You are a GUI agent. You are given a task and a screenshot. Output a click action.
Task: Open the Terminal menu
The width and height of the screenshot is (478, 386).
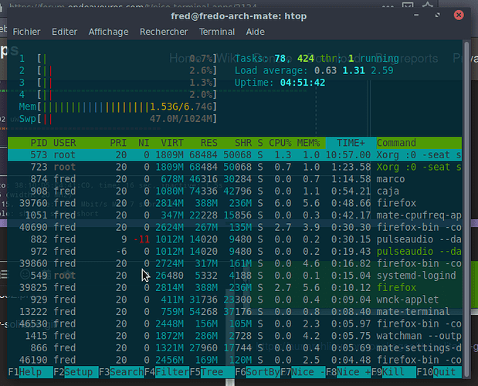pyautogui.click(x=217, y=32)
